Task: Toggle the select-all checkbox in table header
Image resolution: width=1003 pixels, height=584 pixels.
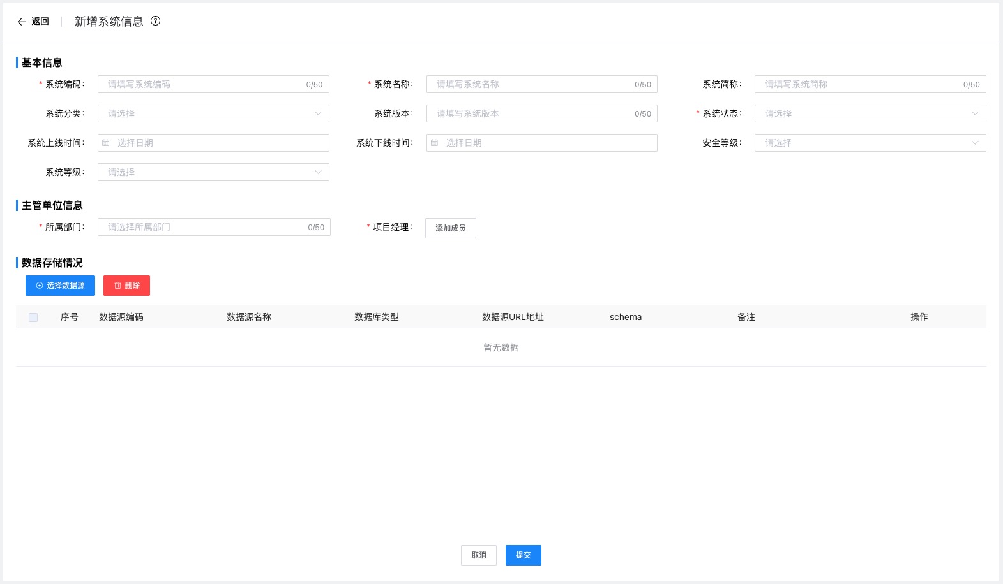Action: tap(33, 318)
